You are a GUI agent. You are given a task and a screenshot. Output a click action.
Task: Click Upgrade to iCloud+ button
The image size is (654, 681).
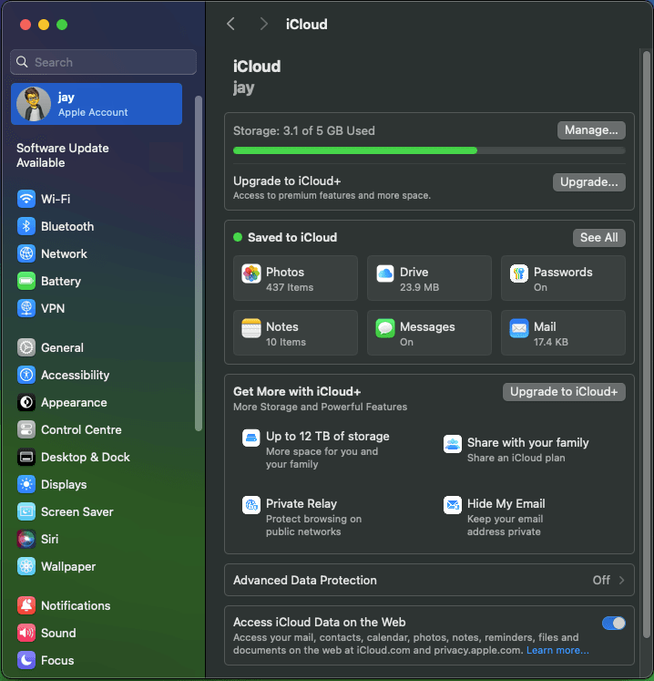coord(564,392)
